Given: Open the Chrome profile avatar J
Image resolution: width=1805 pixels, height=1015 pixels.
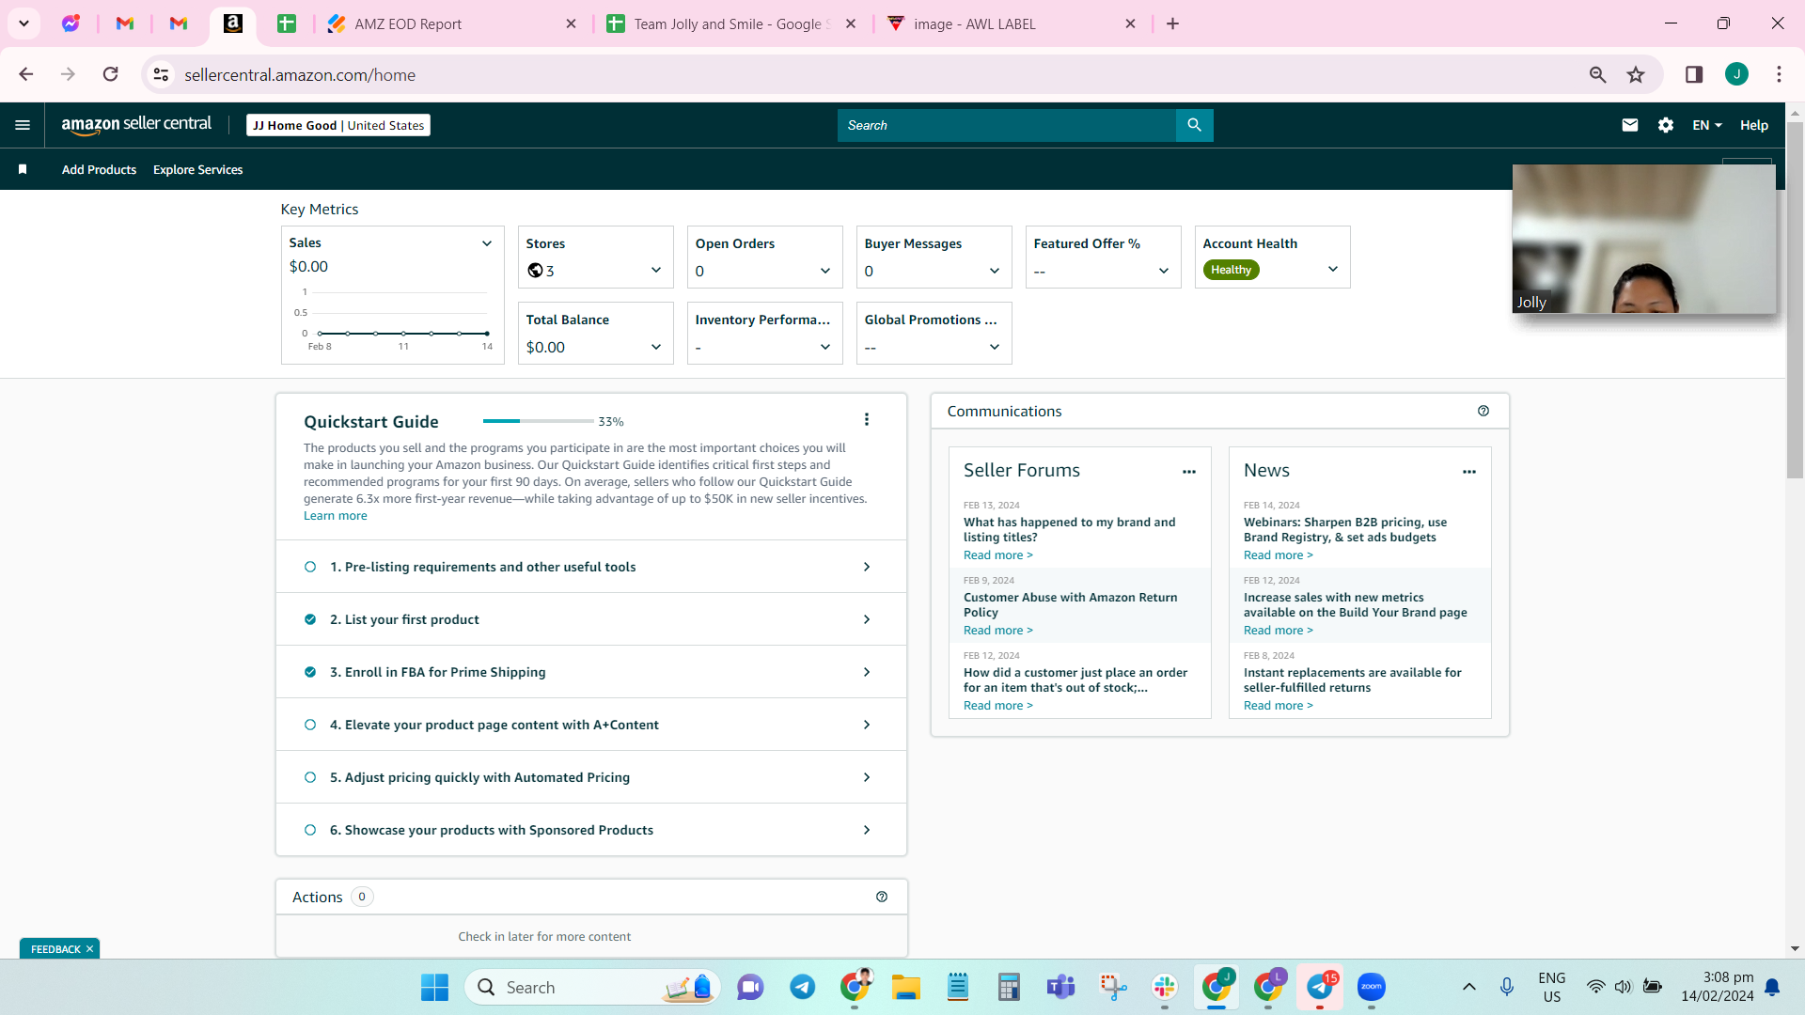Looking at the screenshot, I should point(1736,74).
